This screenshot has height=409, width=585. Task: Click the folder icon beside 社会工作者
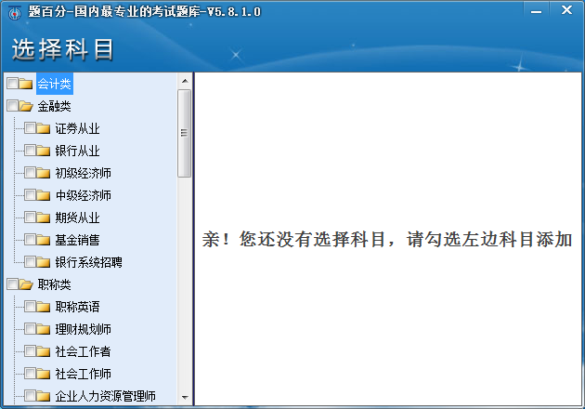(x=44, y=351)
